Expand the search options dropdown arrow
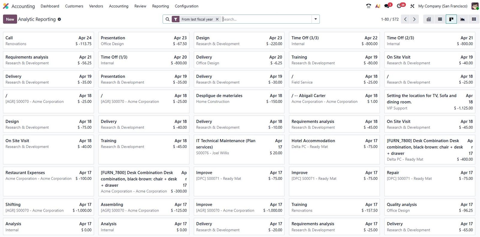The width and height of the screenshot is (480, 237). click(x=316, y=19)
